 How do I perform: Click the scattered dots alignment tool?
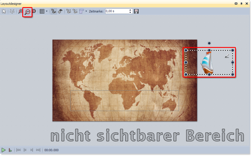click(x=12, y=11)
